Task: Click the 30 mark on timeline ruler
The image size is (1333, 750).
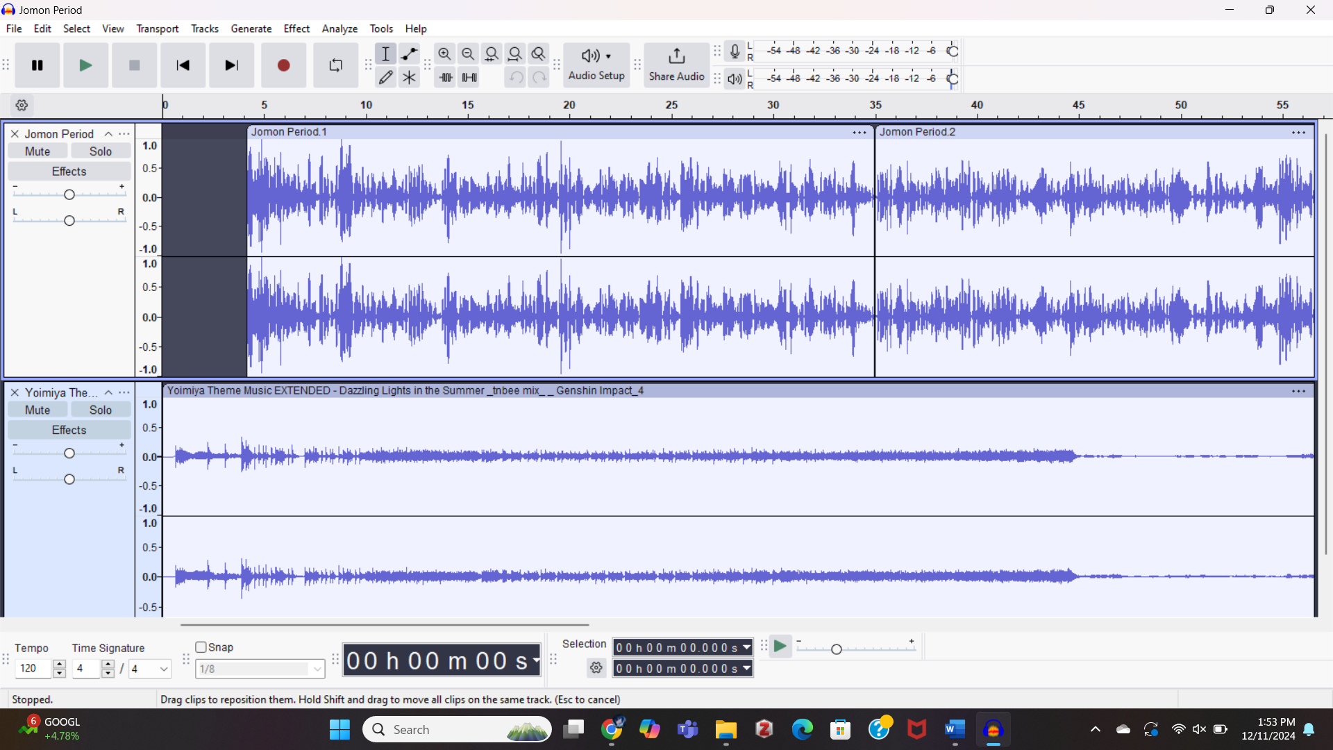Action: (773, 106)
